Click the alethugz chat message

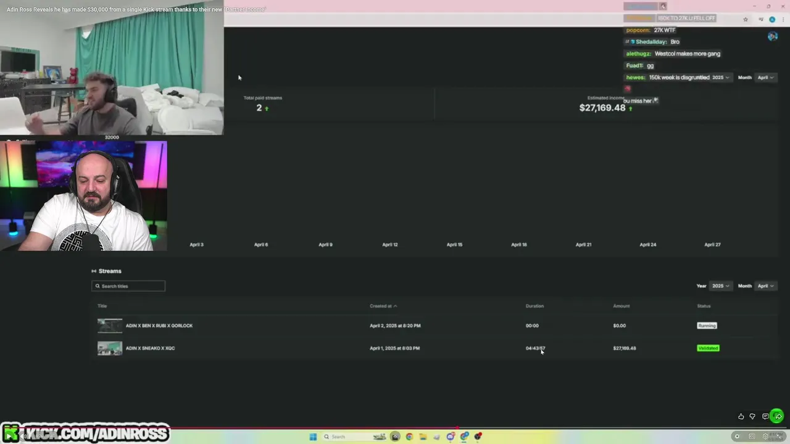(673, 54)
